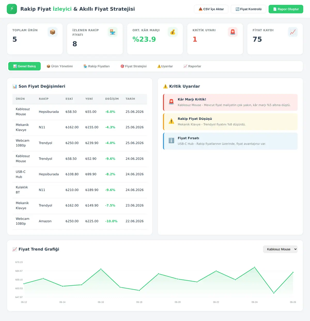Show the Raporlar tab
This screenshot has height=321, width=310.
pos(192,66)
